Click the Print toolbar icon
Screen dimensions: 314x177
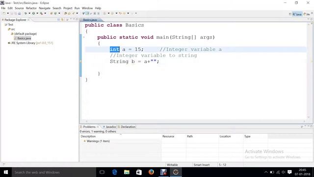[x=20, y=13]
